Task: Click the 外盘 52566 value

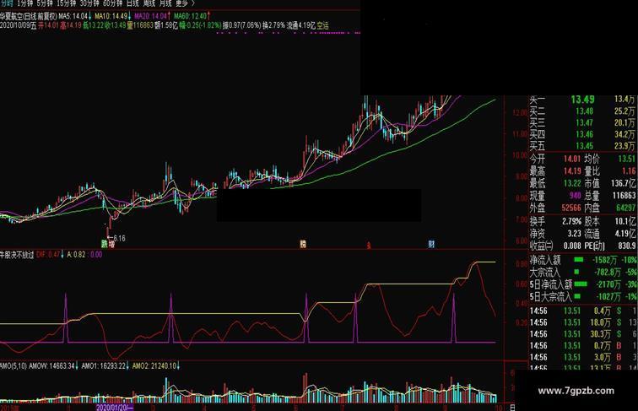Action: [571, 208]
